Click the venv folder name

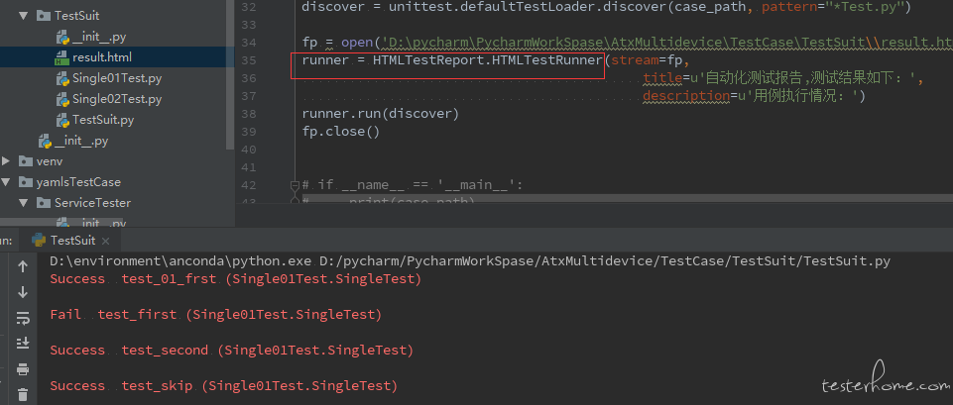coord(50,160)
